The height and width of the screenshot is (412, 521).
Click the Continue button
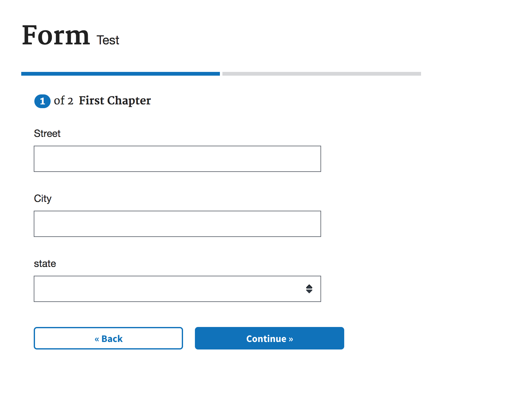point(270,338)
